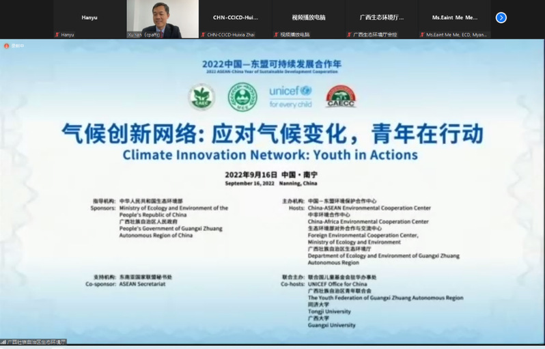Click Hanyu's muted microphone icon
Screen dimensions: 545x349
point(57,34)
